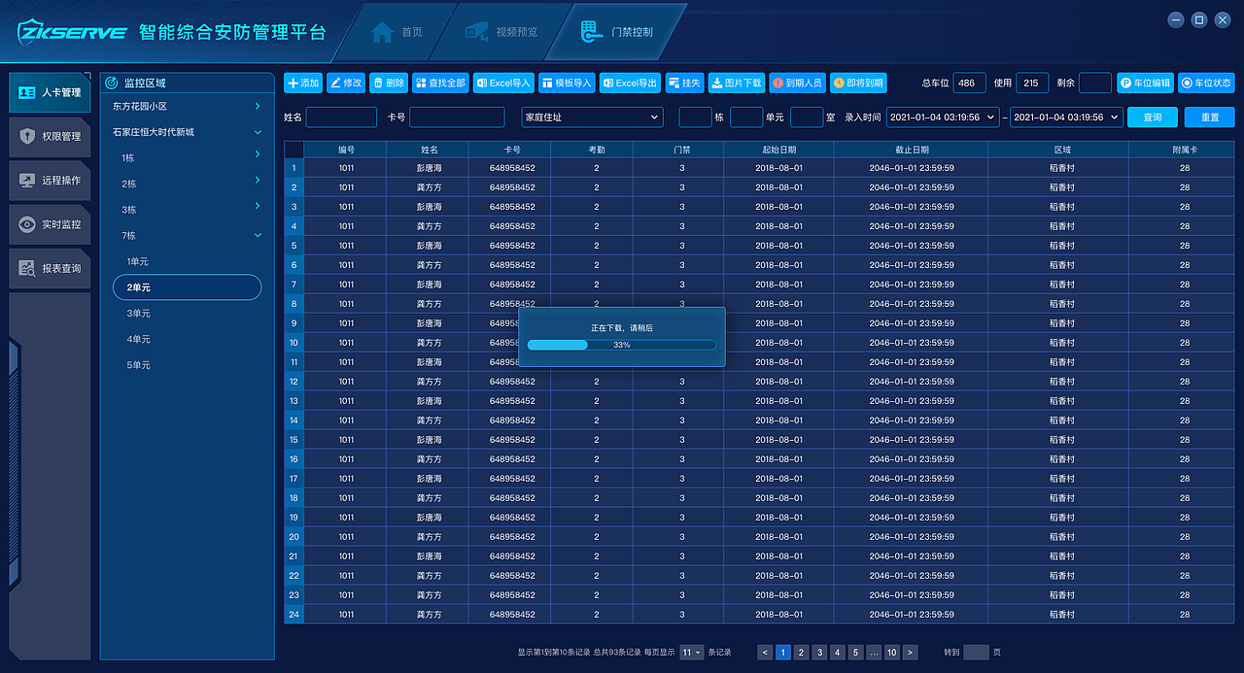The image size is (1244, 673).
Task: Focus the 单元 unit number field
Action: 746,117
